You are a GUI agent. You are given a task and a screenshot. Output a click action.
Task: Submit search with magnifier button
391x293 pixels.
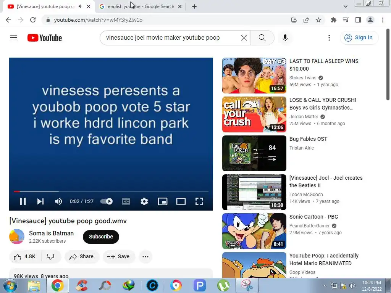pyautogui.click(x=262, y=38)
